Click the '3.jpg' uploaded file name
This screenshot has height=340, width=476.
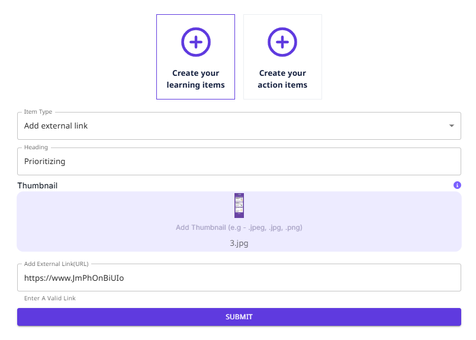coord(239,243)
